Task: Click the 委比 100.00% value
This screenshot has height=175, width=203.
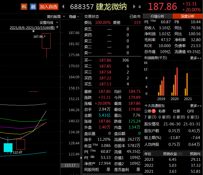Action: click(x=103, y=22)
